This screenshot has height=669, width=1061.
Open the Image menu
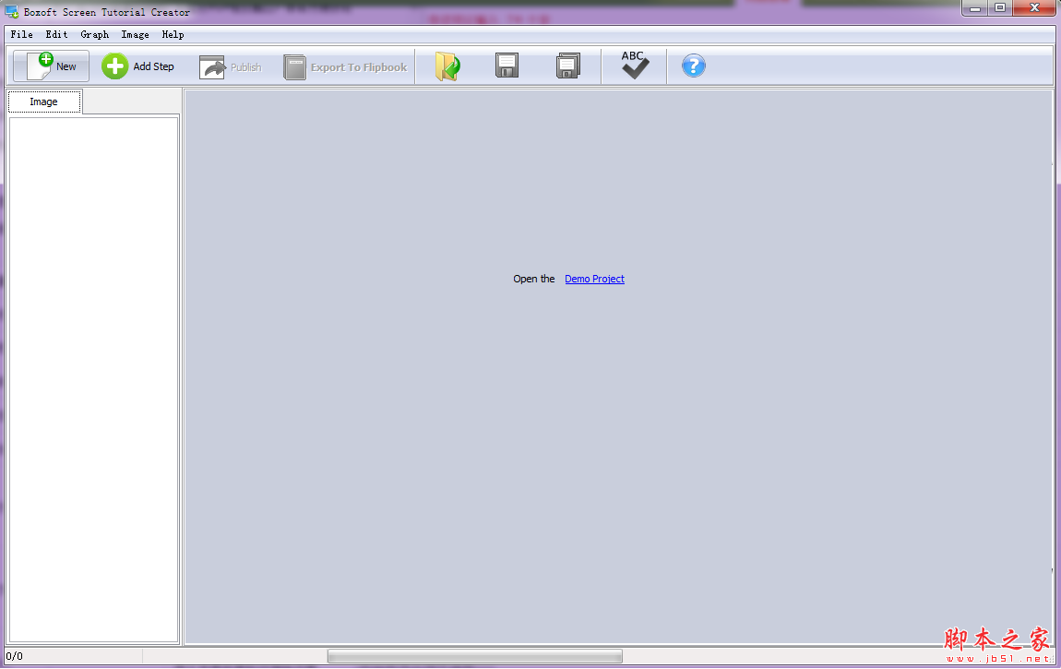(135, 34)
